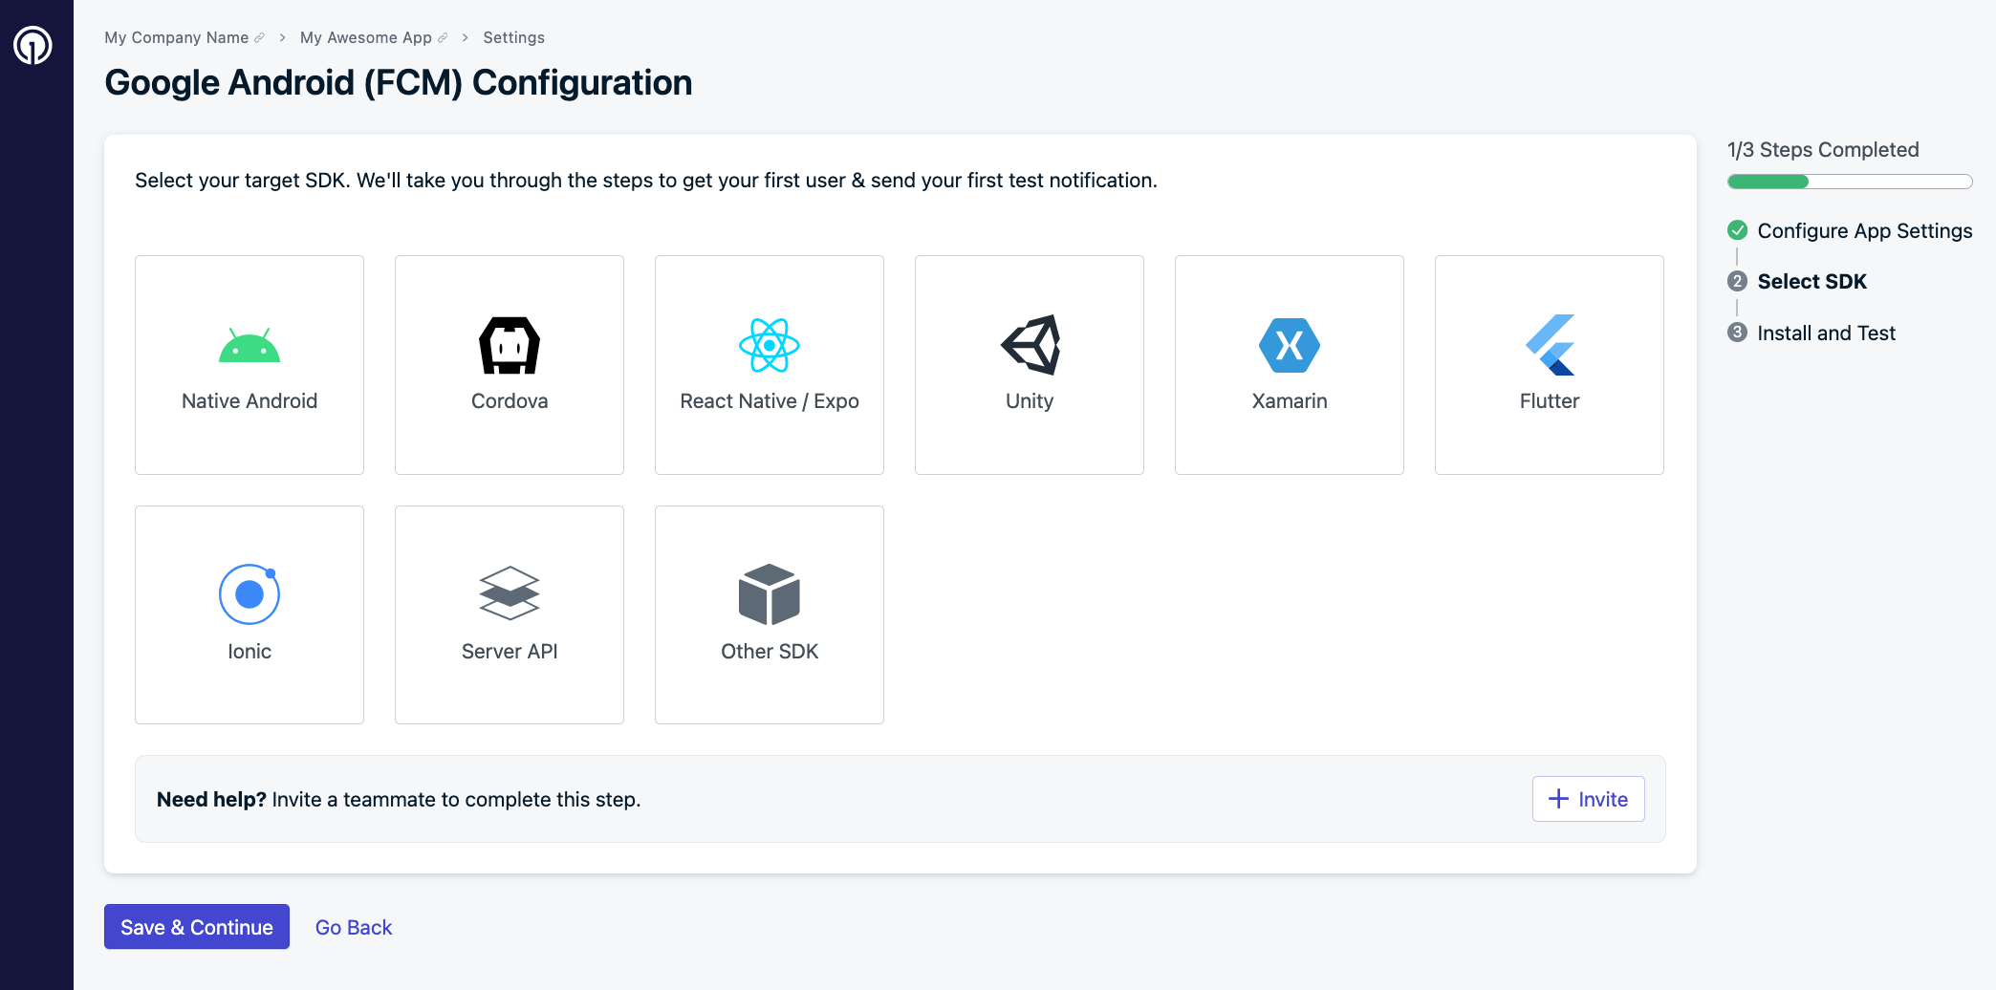Invite a teammate with Invite button
The height and width of the screenshot is (990, 1996).
1588,799
